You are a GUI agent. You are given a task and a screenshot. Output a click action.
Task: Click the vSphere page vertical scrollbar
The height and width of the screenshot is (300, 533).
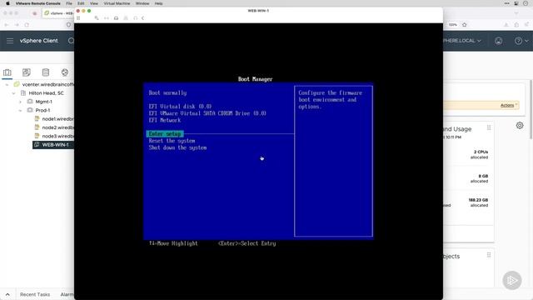[x=531, y=109]
